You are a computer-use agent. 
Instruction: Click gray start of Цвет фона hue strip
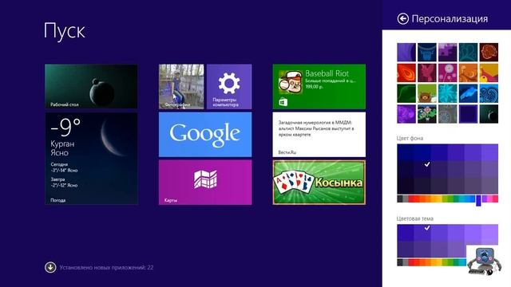400,199
